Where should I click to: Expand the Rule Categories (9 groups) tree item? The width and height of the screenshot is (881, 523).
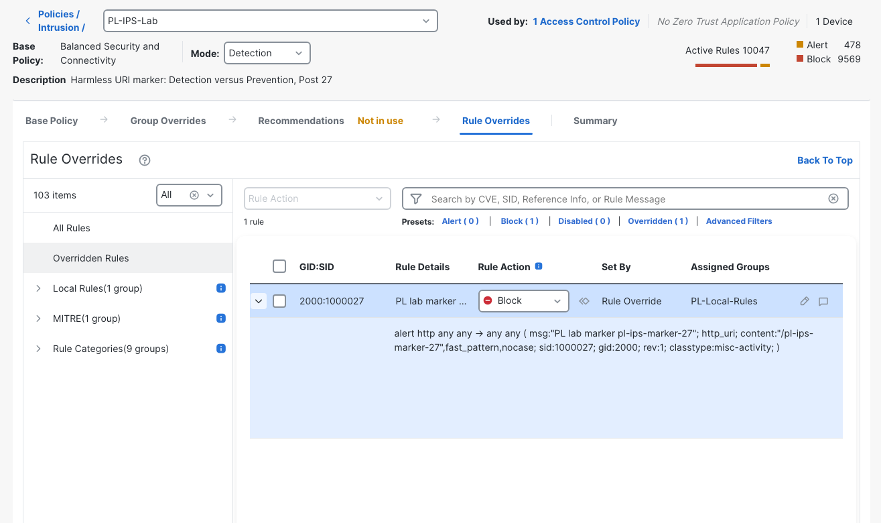click(38, 349)
